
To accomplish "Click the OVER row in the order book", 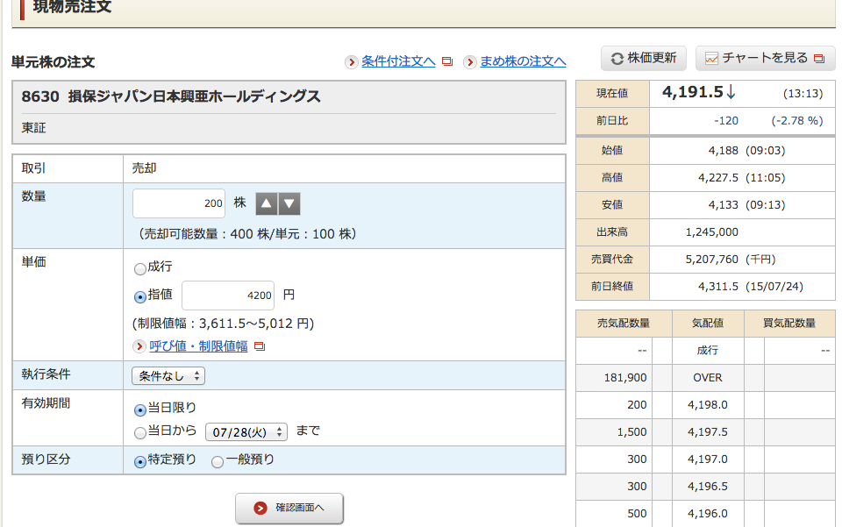I will pyautogui.click(x=707, y=378).
